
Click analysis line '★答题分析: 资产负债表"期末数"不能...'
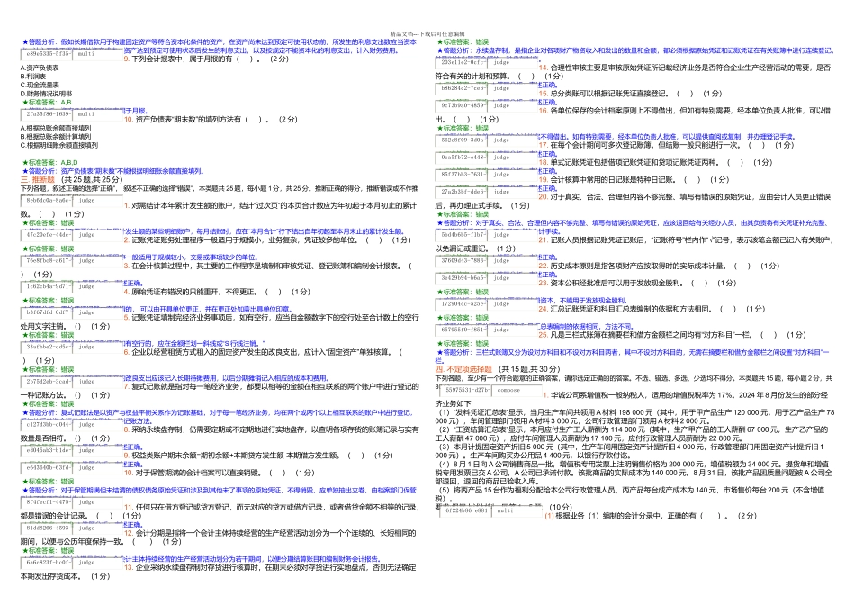click(x=113, y=171)
